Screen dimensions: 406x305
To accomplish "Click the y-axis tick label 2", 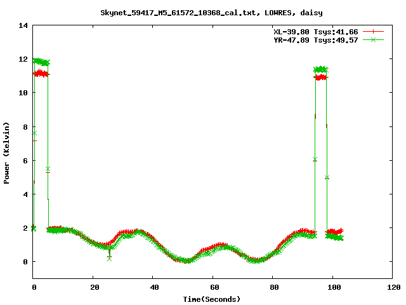I will pyautogui.click(x=25, y=228).
